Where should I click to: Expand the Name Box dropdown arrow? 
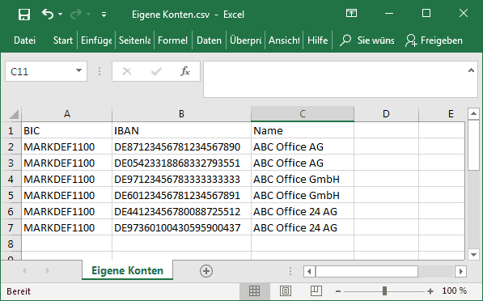pos(78,71)
